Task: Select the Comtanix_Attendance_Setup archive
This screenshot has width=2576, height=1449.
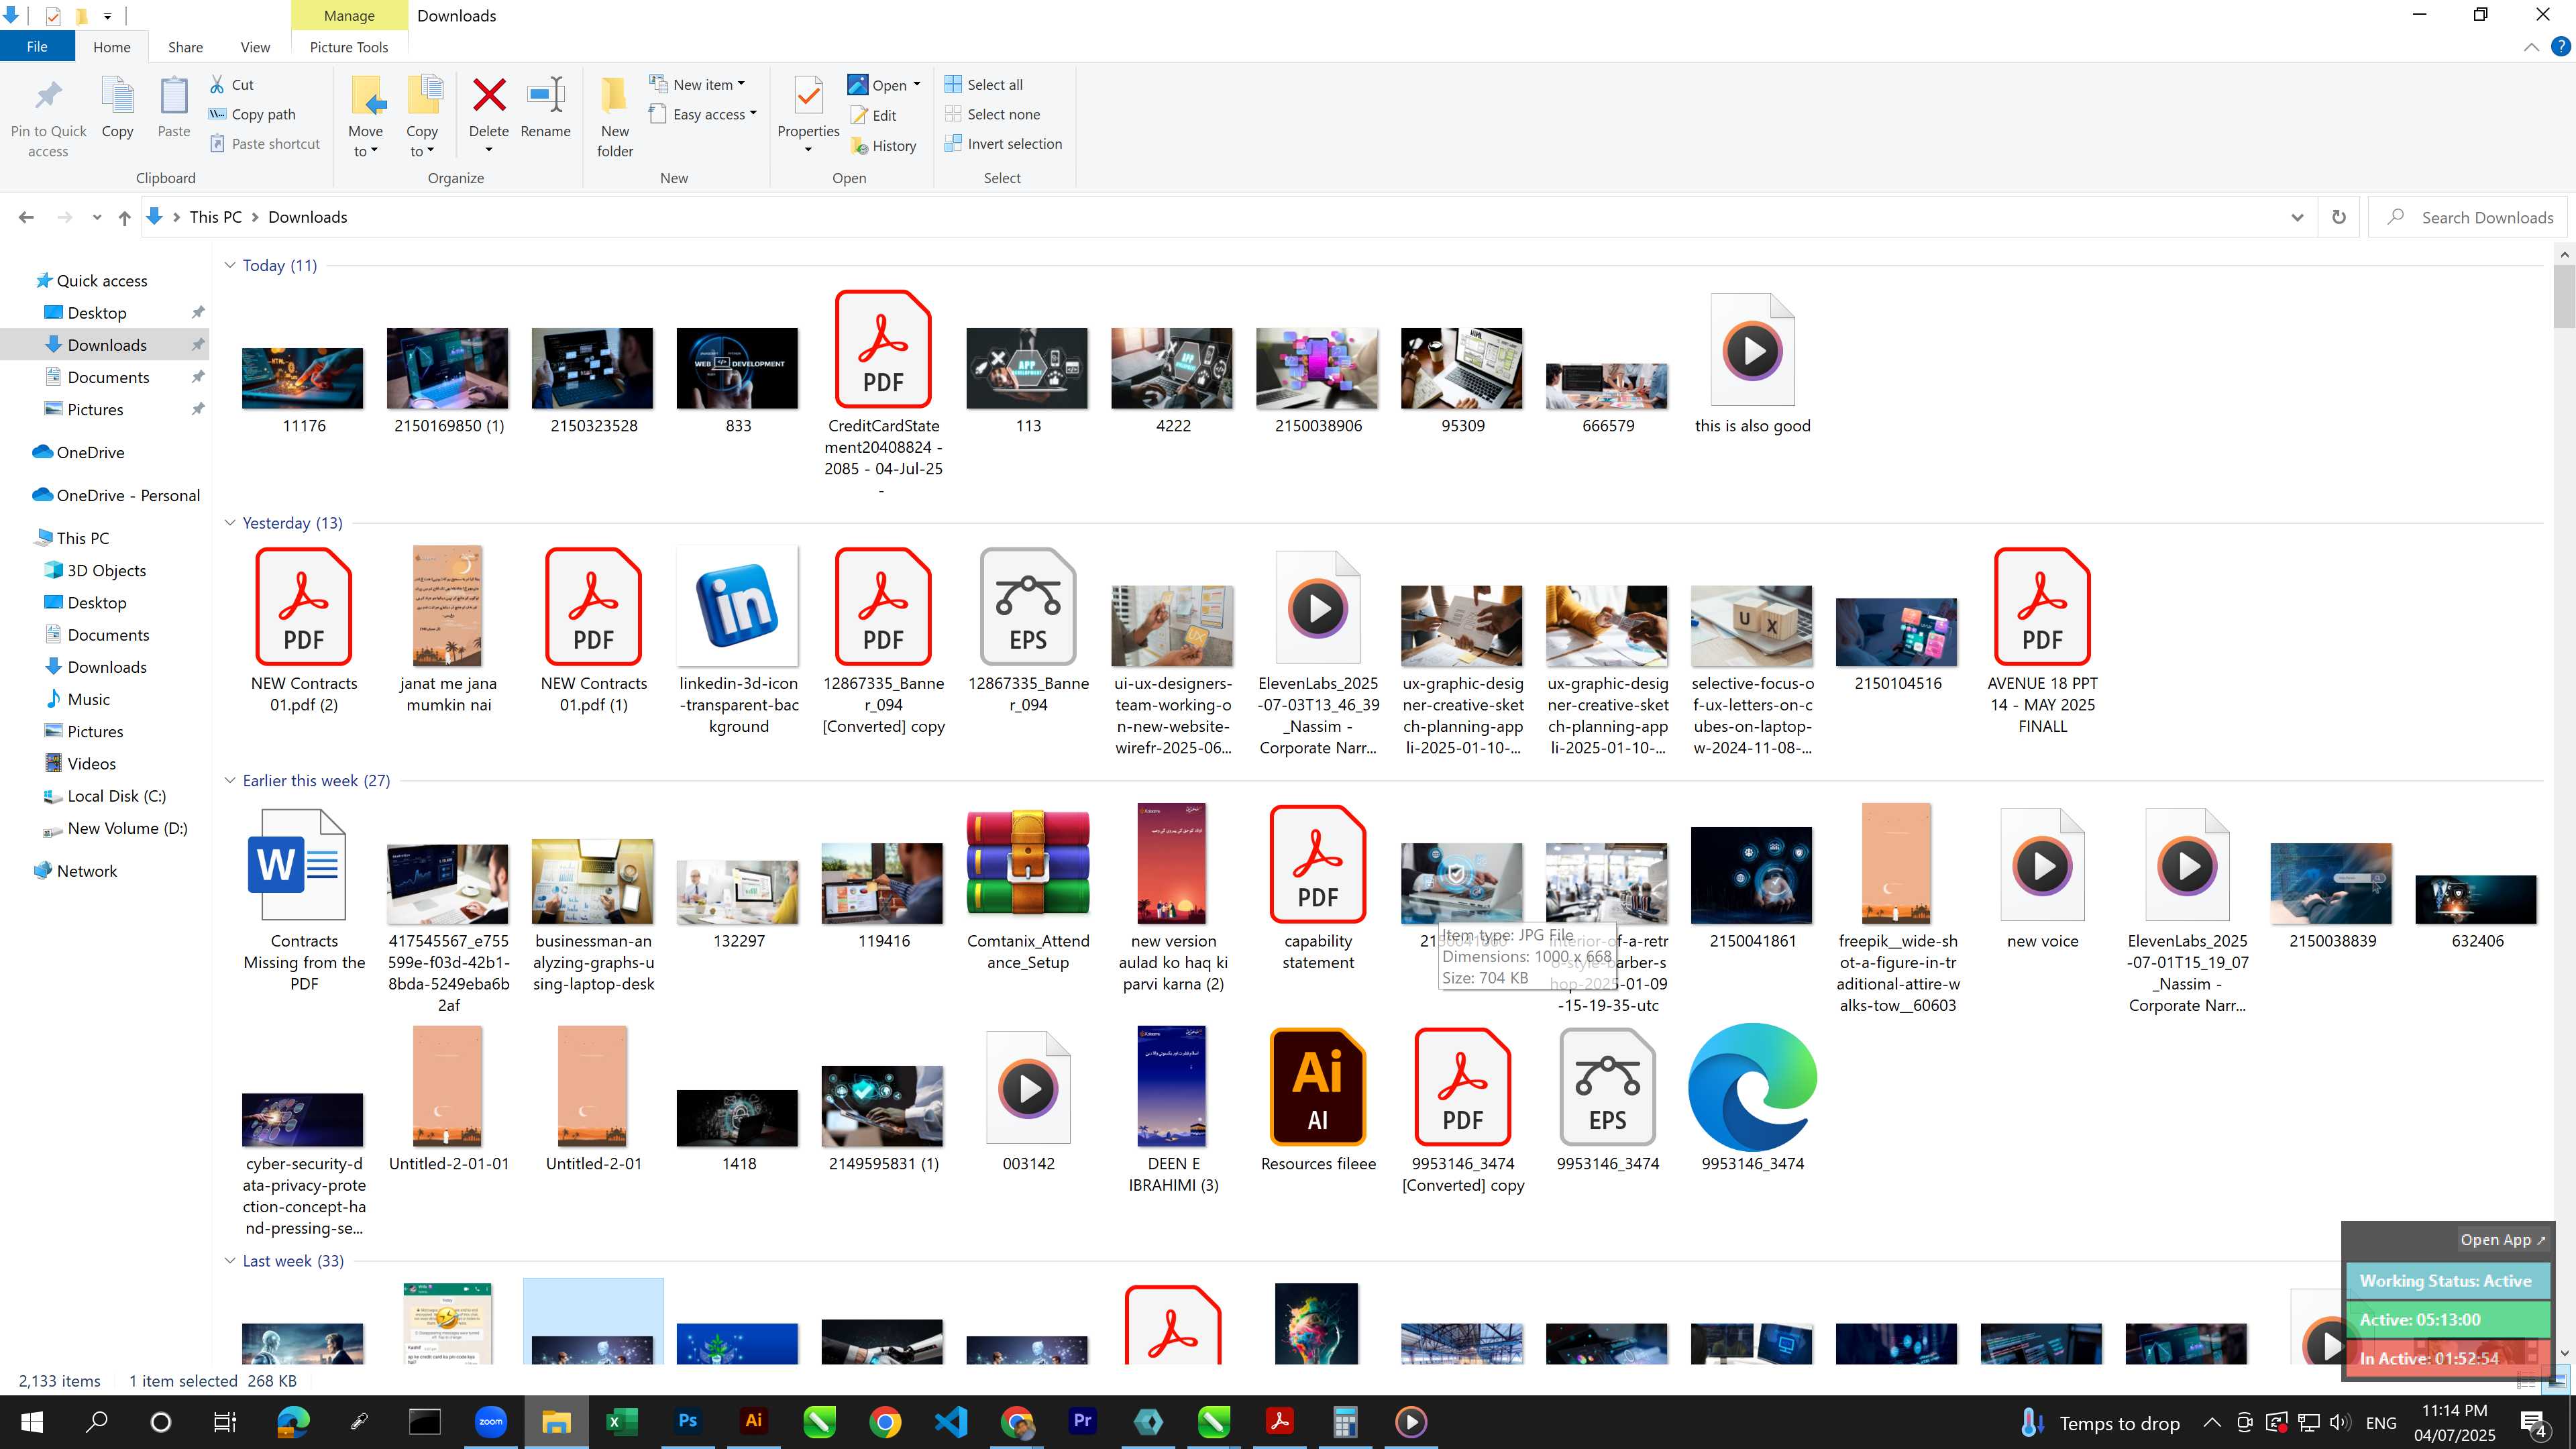Action: [1028, 888]
